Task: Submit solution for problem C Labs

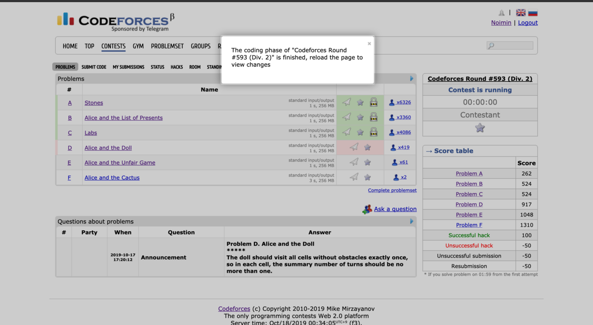Action: [347, 132]
